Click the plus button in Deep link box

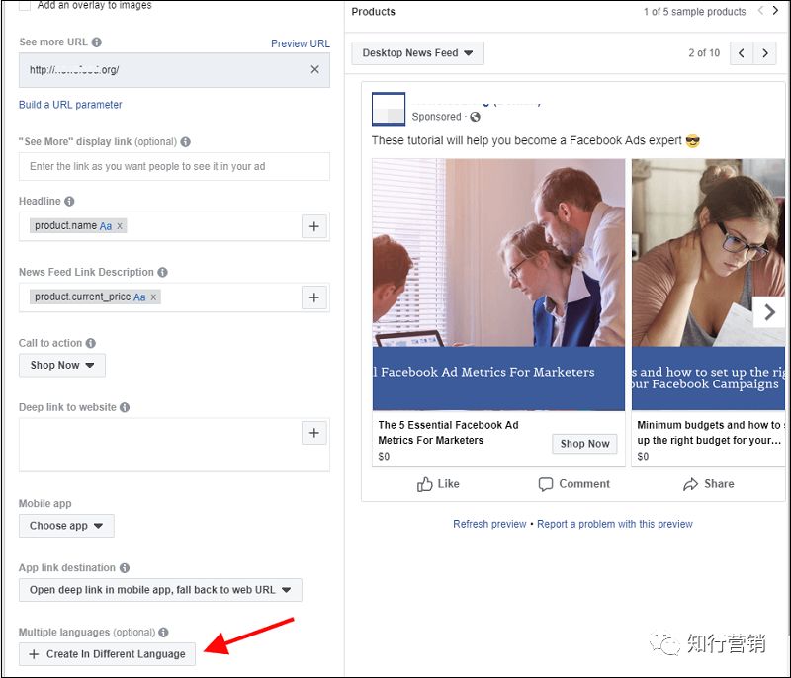[314, 433]
